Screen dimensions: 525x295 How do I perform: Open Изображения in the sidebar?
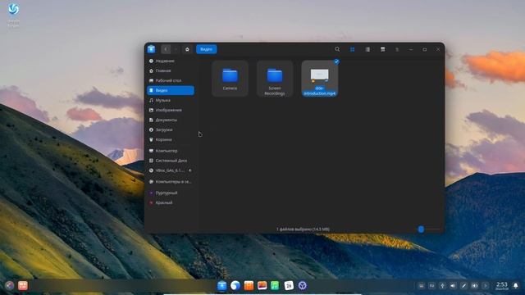pyautogui.click(x=171, y=110)
